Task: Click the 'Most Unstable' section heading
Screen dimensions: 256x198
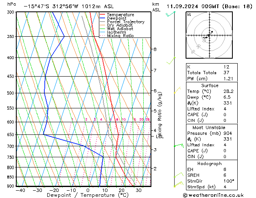Action: [x=209, y=128]
